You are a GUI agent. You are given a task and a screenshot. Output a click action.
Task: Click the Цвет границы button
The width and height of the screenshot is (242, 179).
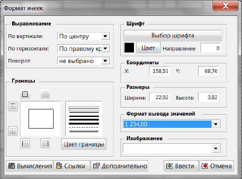83,144
